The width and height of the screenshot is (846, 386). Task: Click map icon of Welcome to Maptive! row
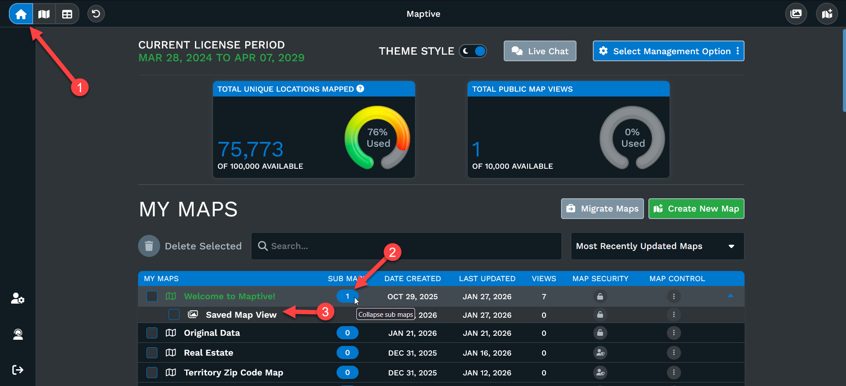click(x=171, y=296)
